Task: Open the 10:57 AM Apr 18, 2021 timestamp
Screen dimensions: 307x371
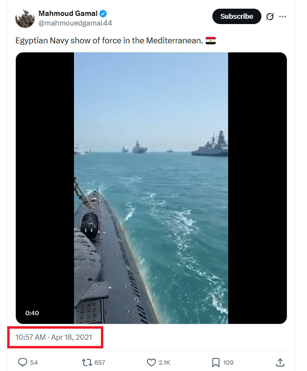Action: tap(54, 337)
